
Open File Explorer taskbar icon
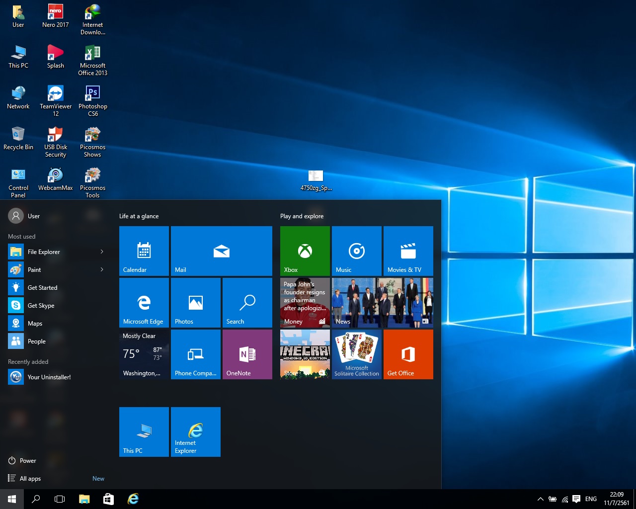[x=84, y=499]
